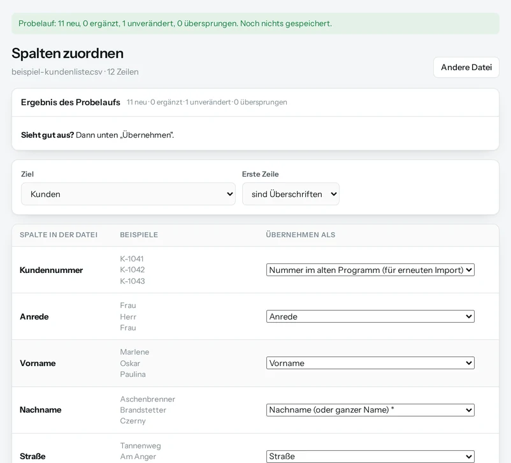Click the ÜBERNEHMEN ALS column header
The height and width of the screenshot is (463, 511).
point(301,235)
